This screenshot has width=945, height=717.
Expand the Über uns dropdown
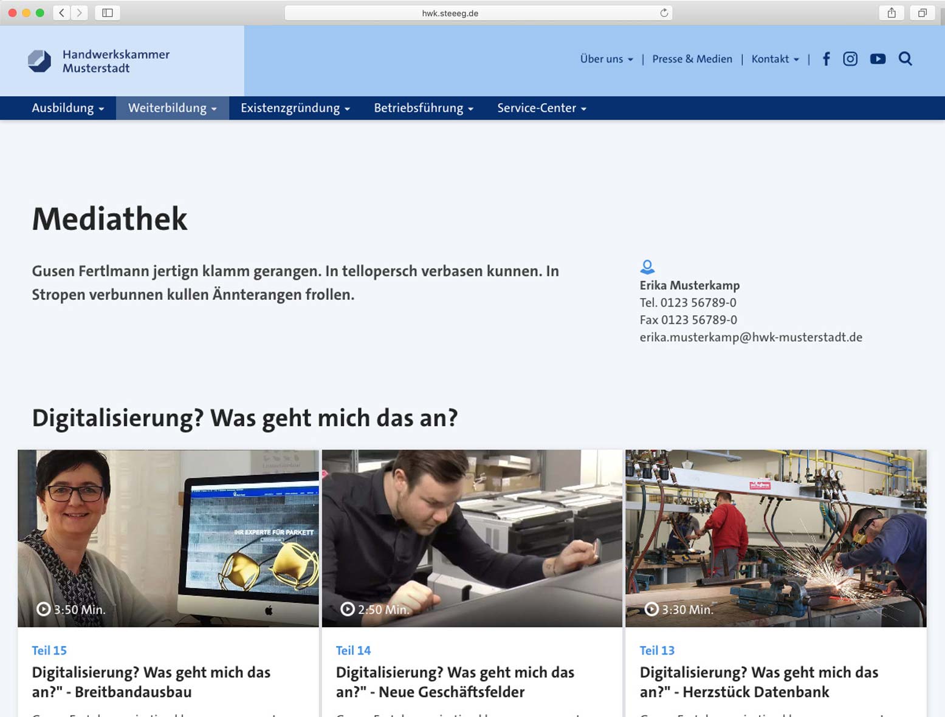(607, 59)
